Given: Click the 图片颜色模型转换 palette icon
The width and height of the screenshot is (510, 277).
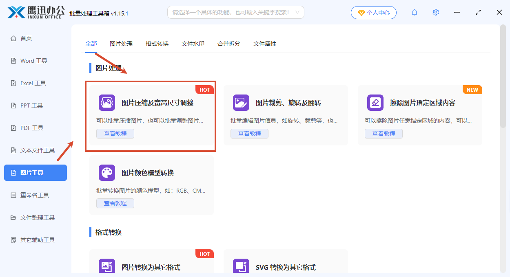Looking at the screenshot, I should coord(107,173).
